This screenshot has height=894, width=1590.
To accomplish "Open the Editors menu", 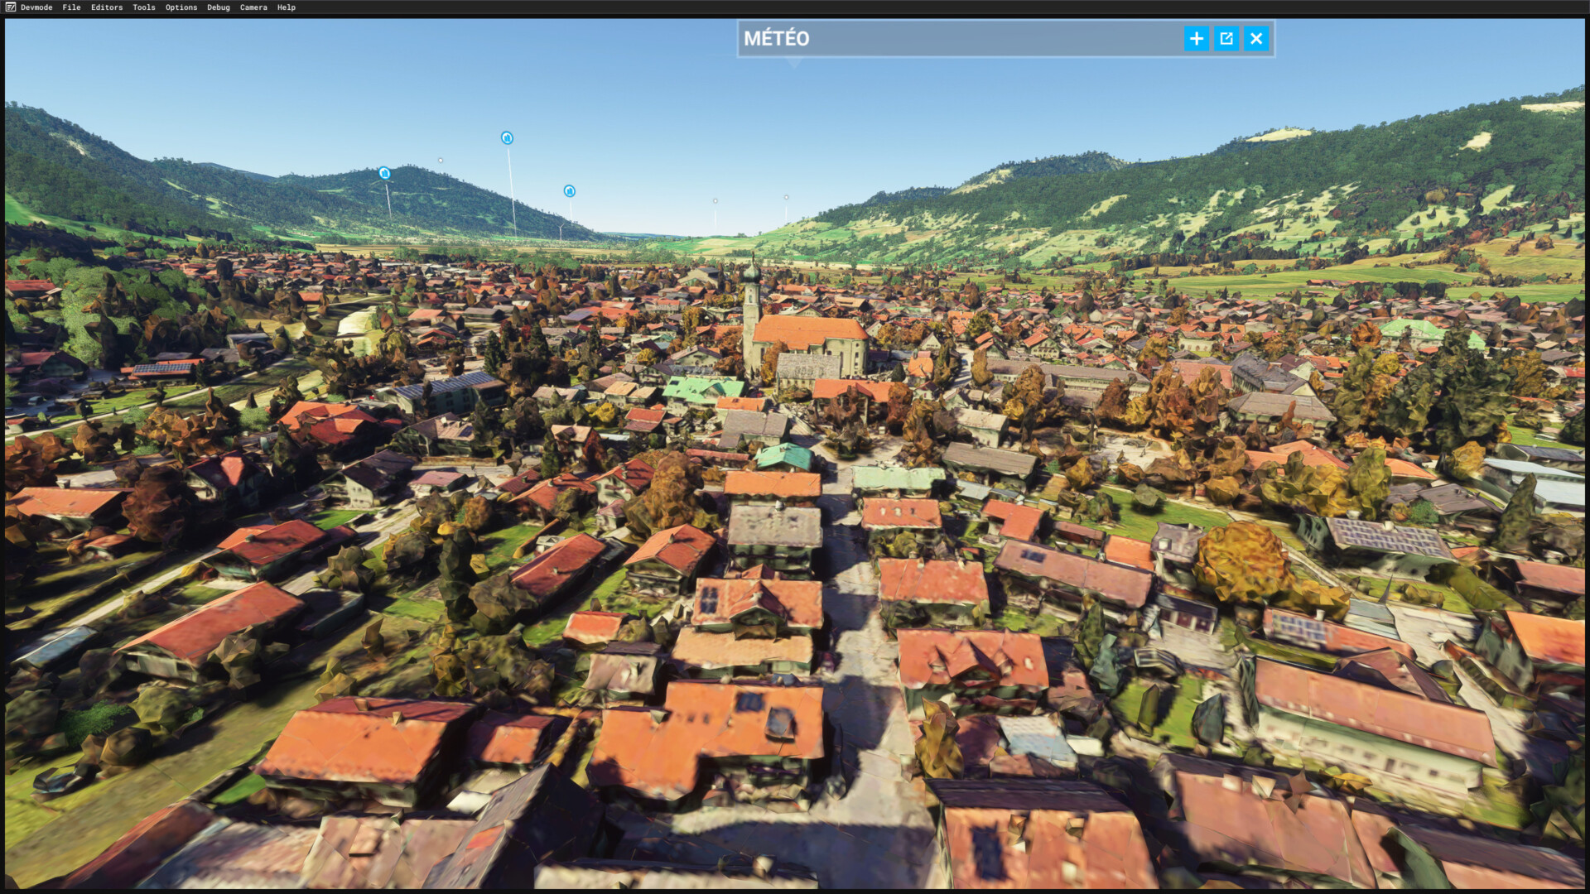I will [x=107, y=7].
